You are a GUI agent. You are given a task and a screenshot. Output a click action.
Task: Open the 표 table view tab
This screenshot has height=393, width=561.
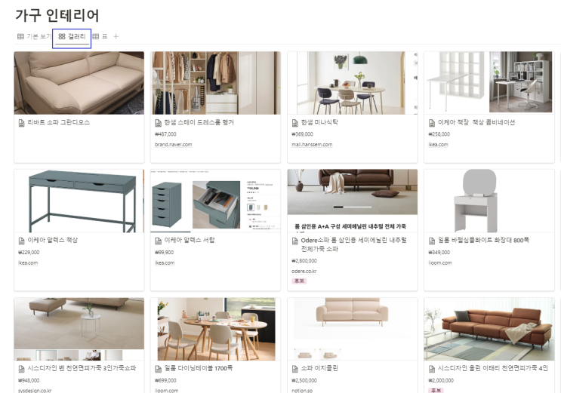pos(100,36)
